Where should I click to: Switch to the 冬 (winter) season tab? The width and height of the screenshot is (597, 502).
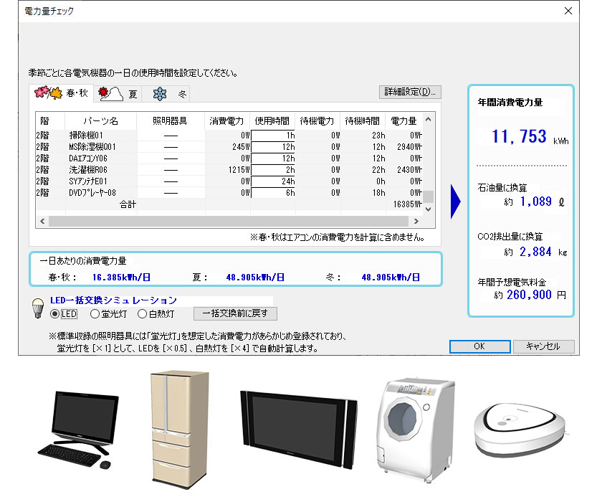[169, 93]
